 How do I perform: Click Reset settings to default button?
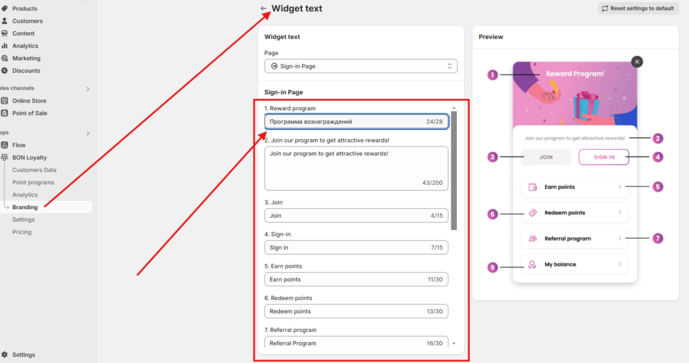638,9
